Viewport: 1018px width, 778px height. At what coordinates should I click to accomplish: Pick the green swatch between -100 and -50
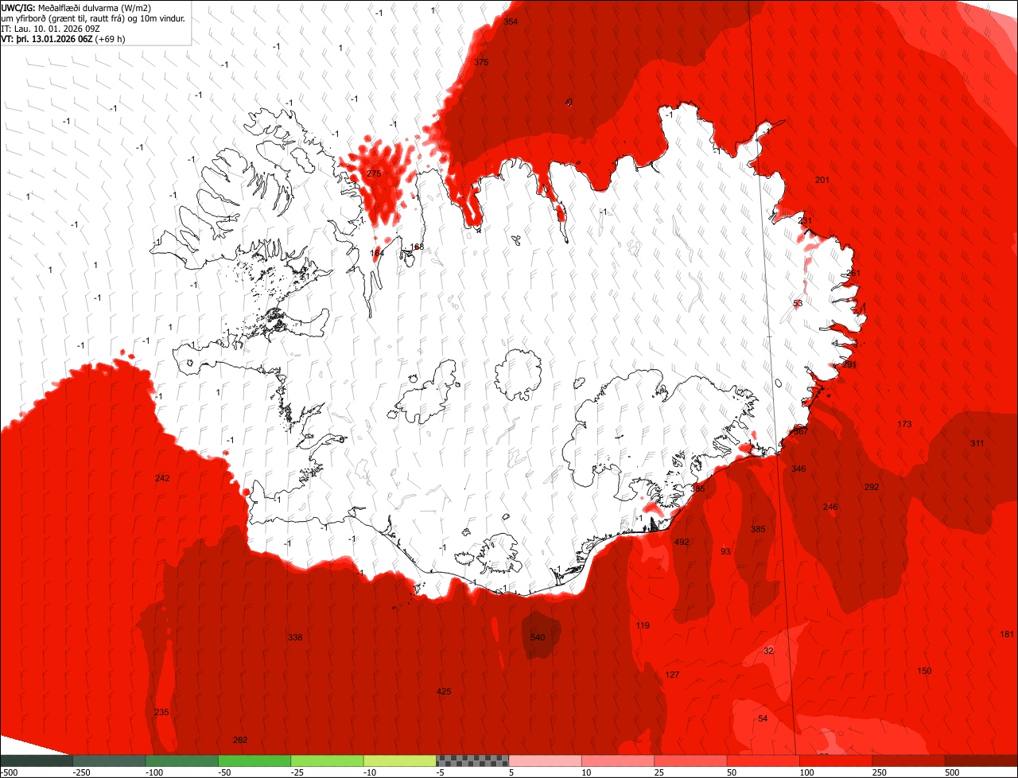181,760
